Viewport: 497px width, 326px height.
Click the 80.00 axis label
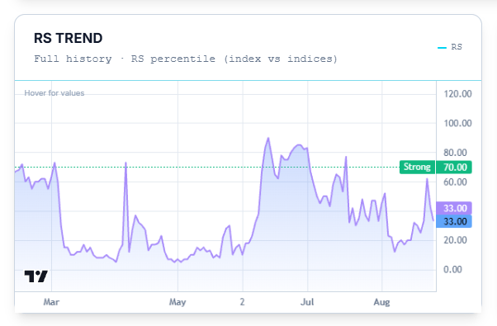point(455,153)
